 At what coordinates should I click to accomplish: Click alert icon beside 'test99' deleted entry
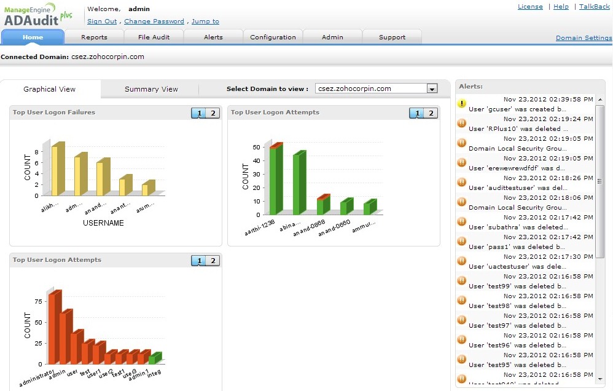pyautogui.click(x=462, y=280)
